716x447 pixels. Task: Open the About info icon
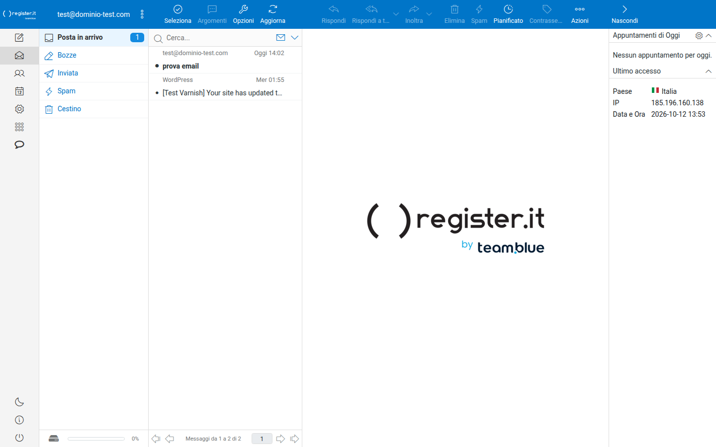point(19,420)
